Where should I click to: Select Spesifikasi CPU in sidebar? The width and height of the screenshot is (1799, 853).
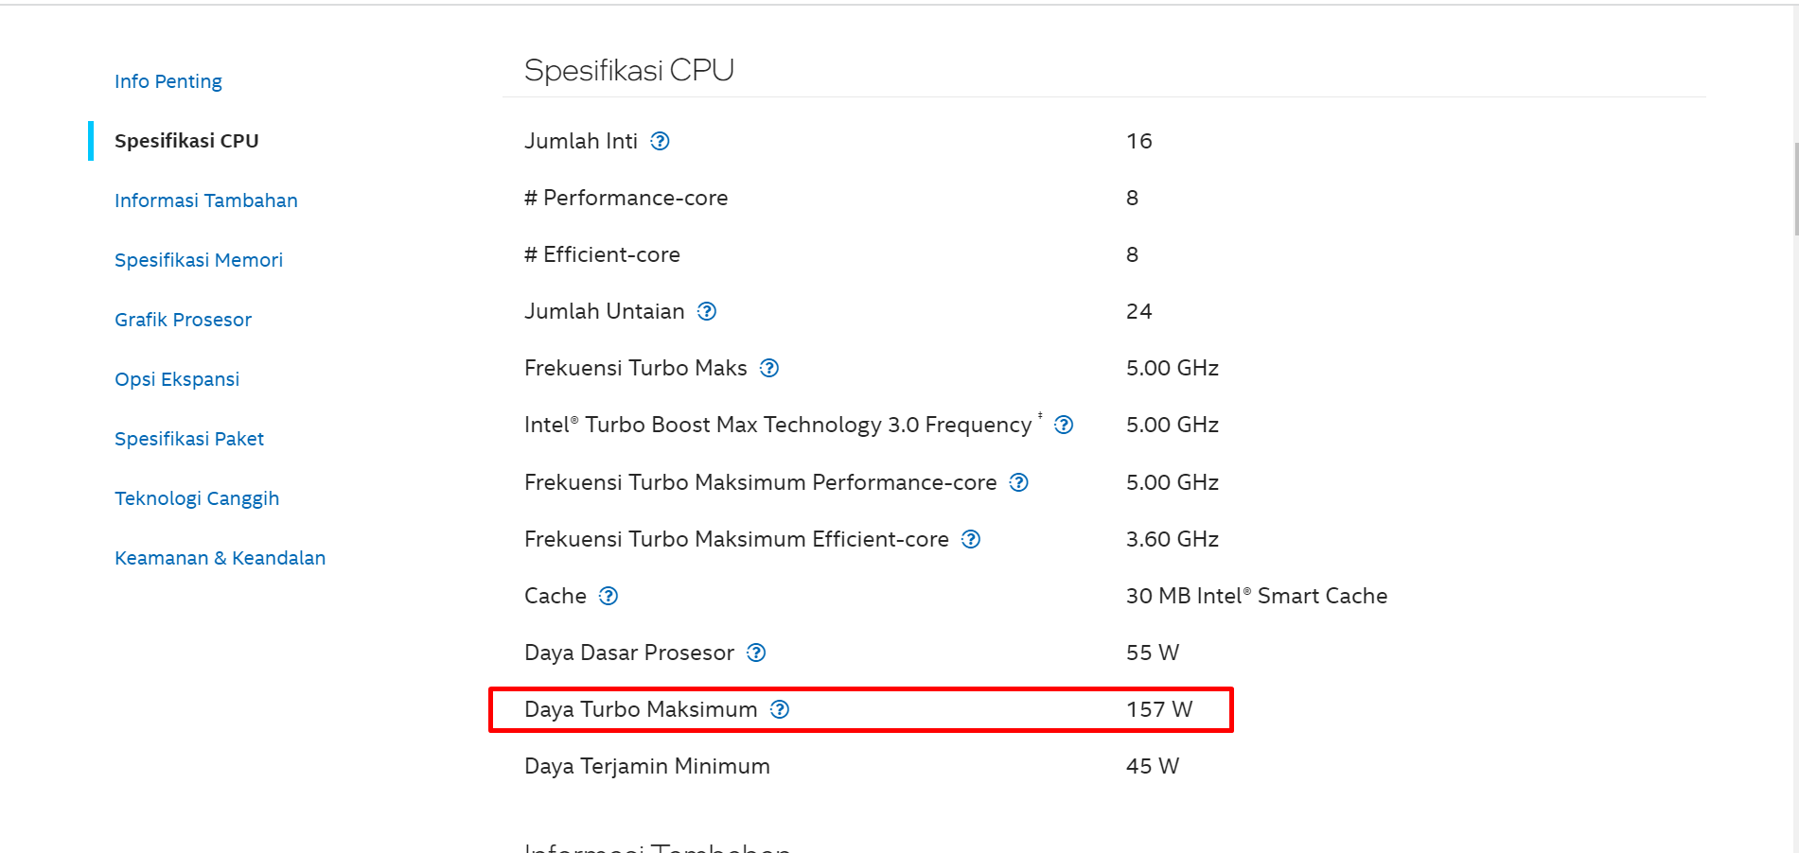tap(186, 141)
